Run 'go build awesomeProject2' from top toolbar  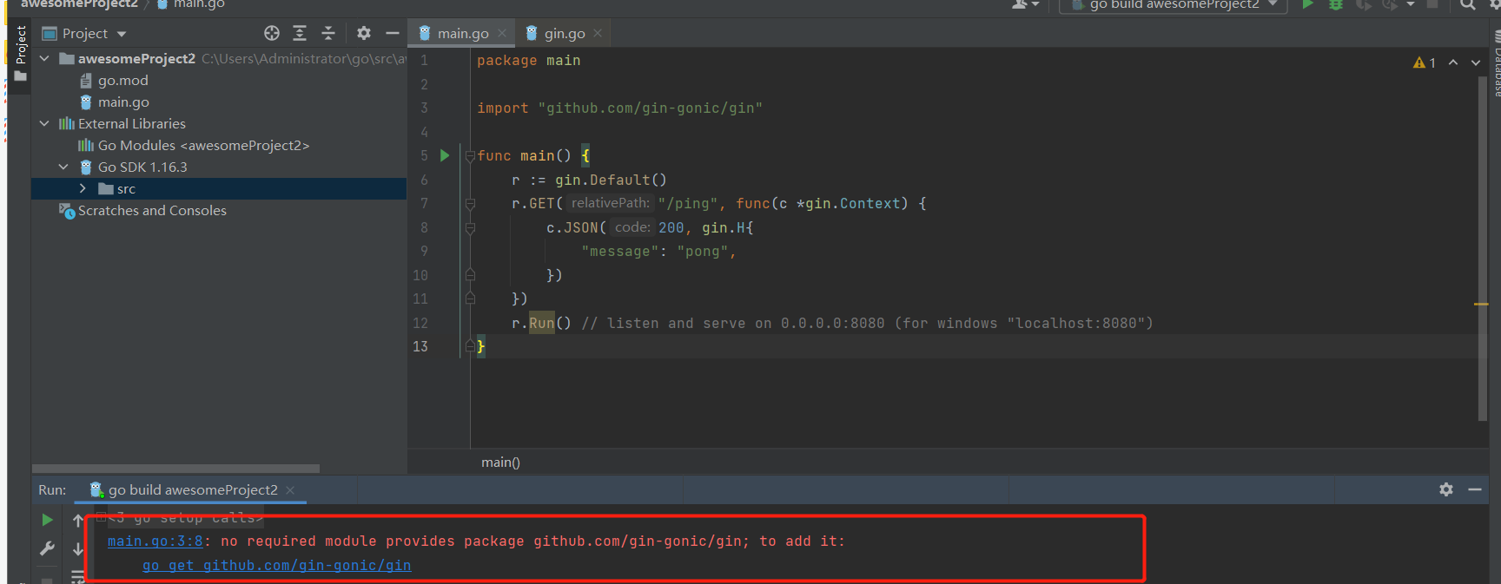click(x=1307, y=4)
